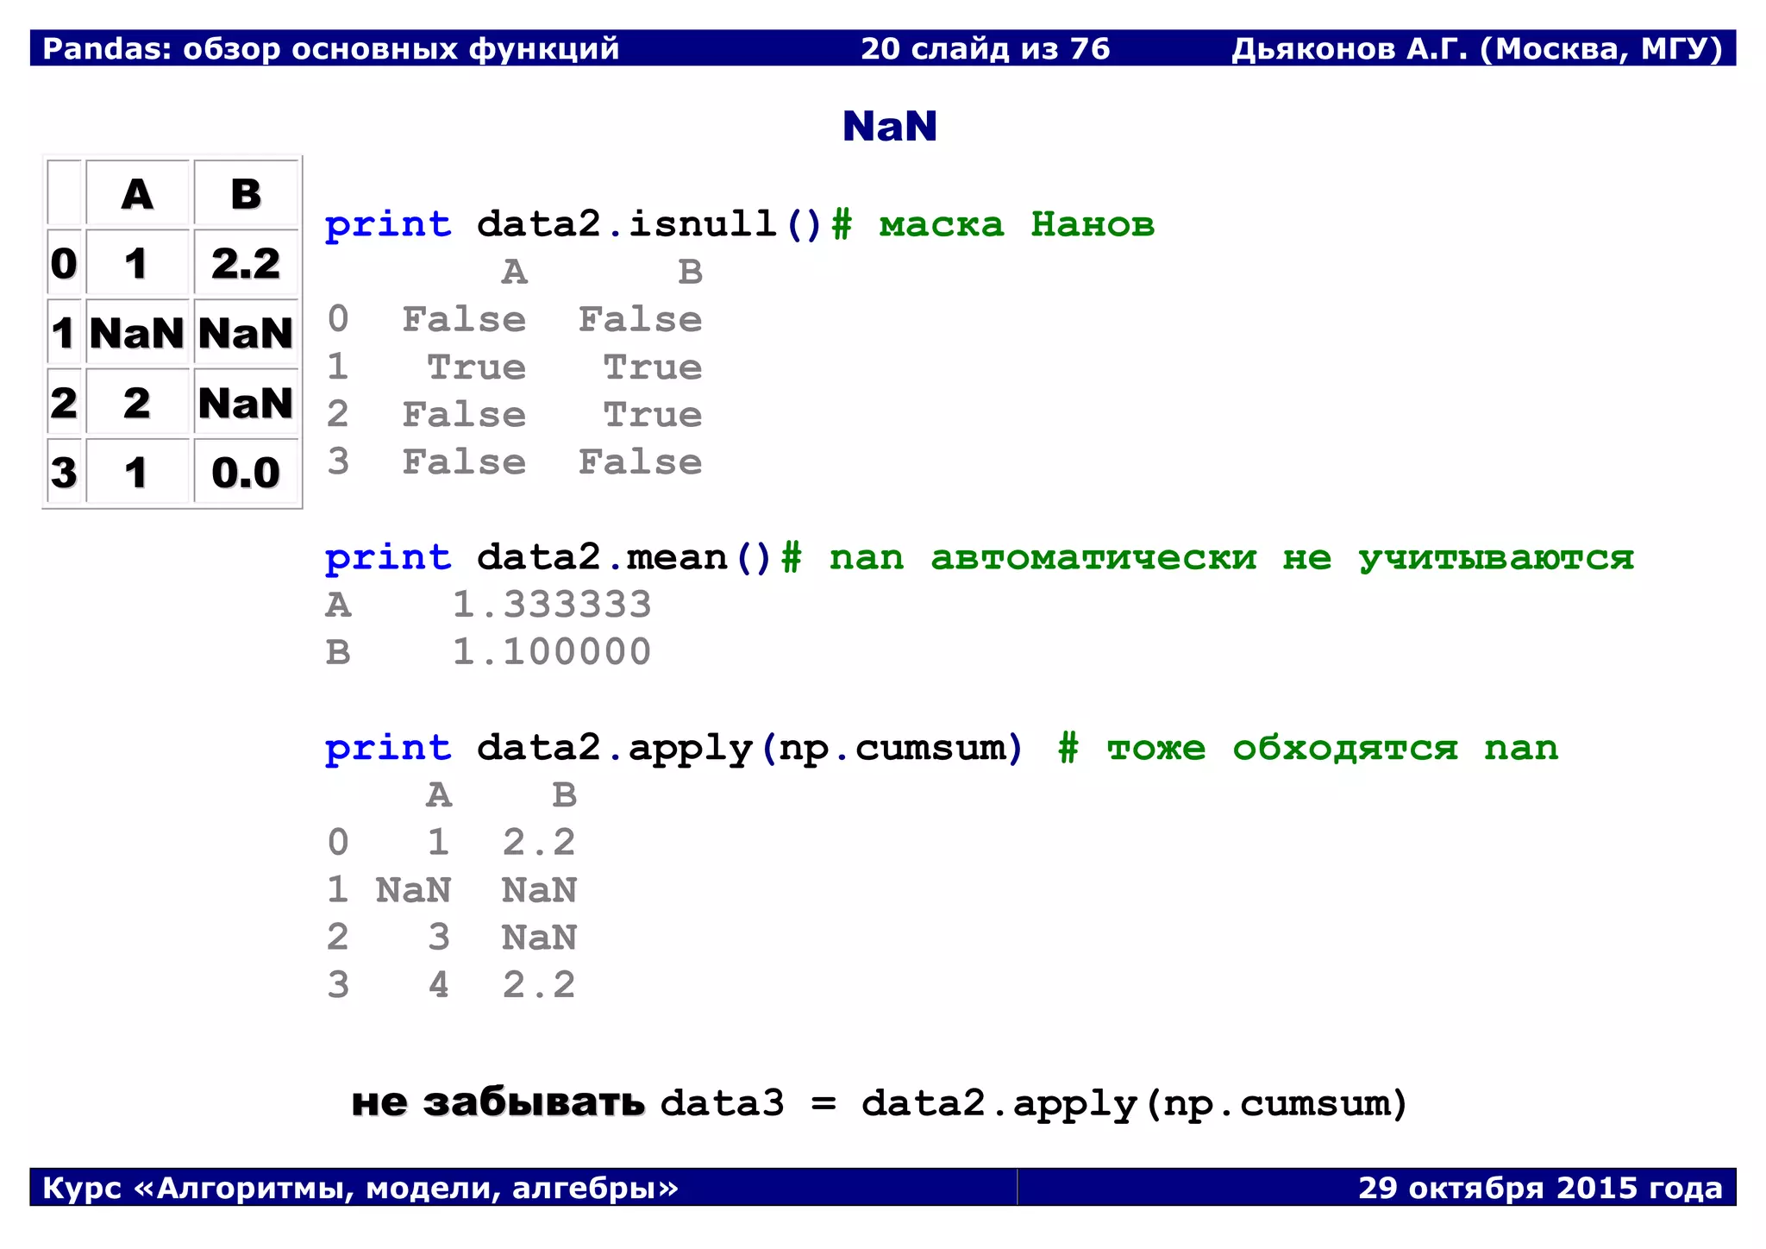This screenshot has height=1249, width=1766.
Task: Click the 2.2 cell in the bordered table
Action: coord(246,263)
